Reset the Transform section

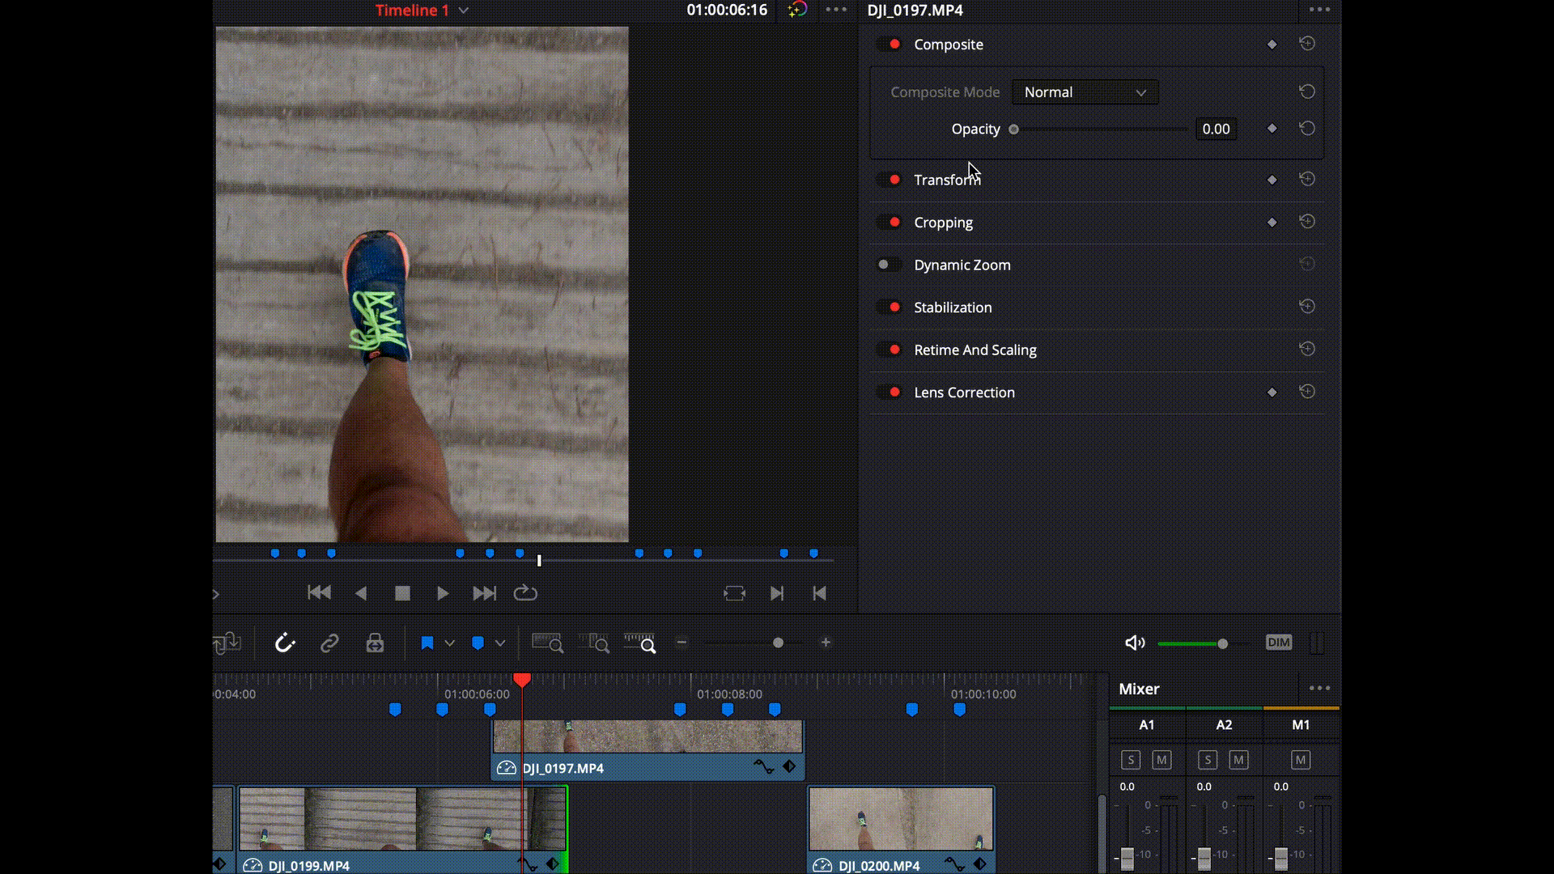tap(1306, 179)
